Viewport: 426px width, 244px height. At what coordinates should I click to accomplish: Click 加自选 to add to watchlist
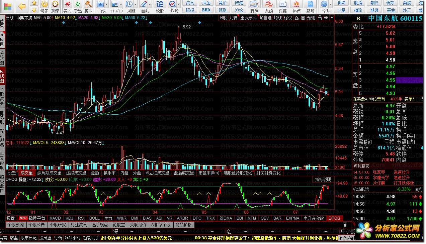click(266, 18)
